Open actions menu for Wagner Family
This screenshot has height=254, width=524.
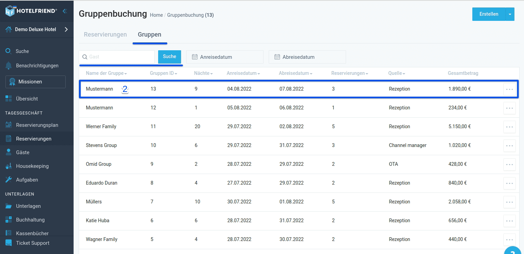tap(509, 240)
